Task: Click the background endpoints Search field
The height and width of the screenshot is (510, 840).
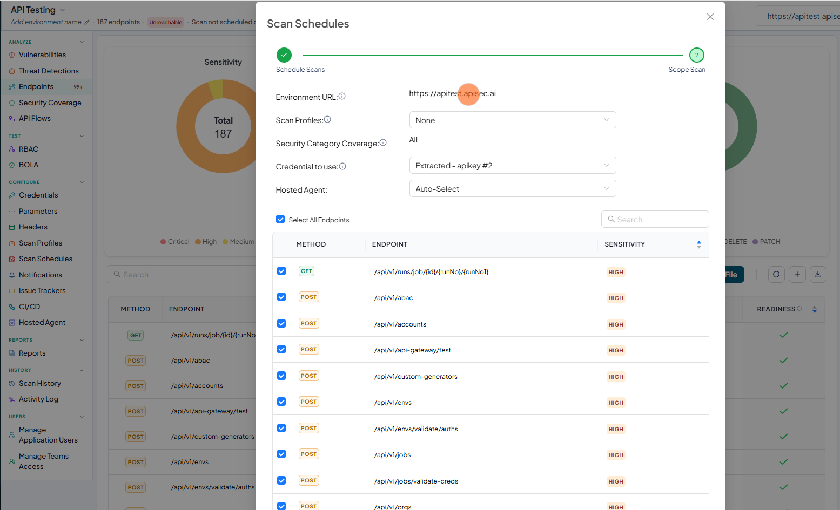Action: (182, 274)
